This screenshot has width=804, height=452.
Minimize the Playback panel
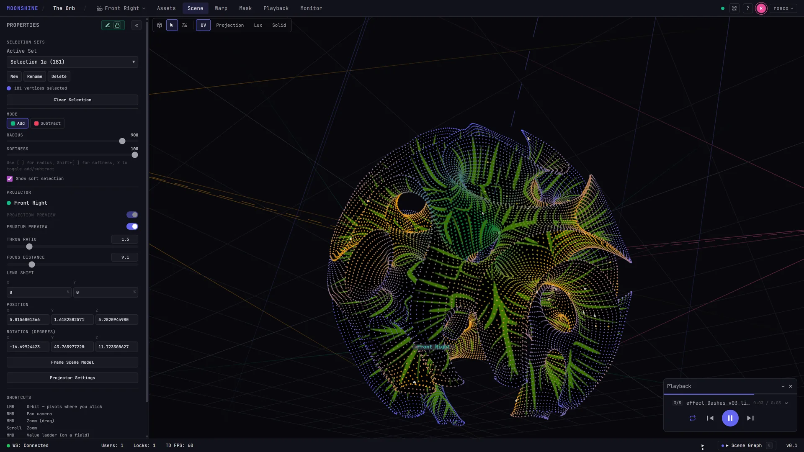[x=783, y=386]
